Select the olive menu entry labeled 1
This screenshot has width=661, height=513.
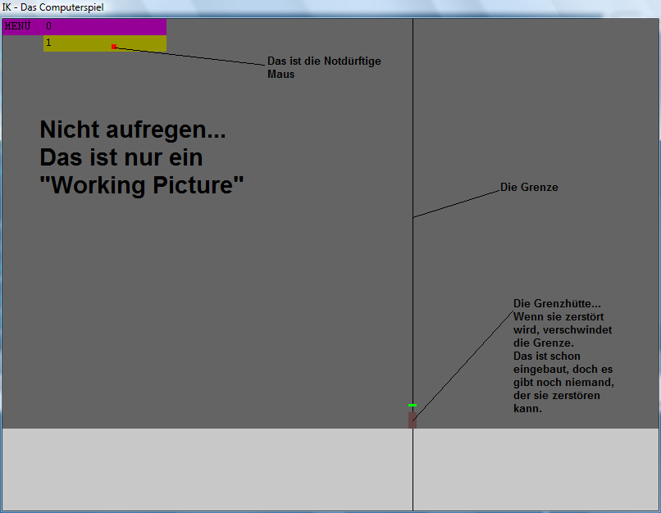click(x=74, y=43)
